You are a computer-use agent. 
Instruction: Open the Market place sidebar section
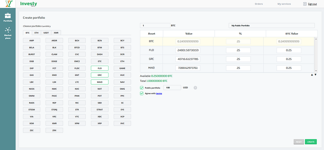click(8, 33)
